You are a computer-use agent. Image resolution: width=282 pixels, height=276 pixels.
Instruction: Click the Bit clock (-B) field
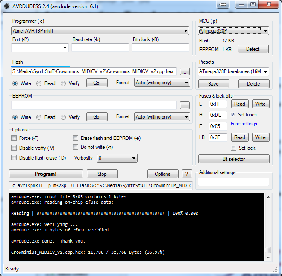(160, 47)
